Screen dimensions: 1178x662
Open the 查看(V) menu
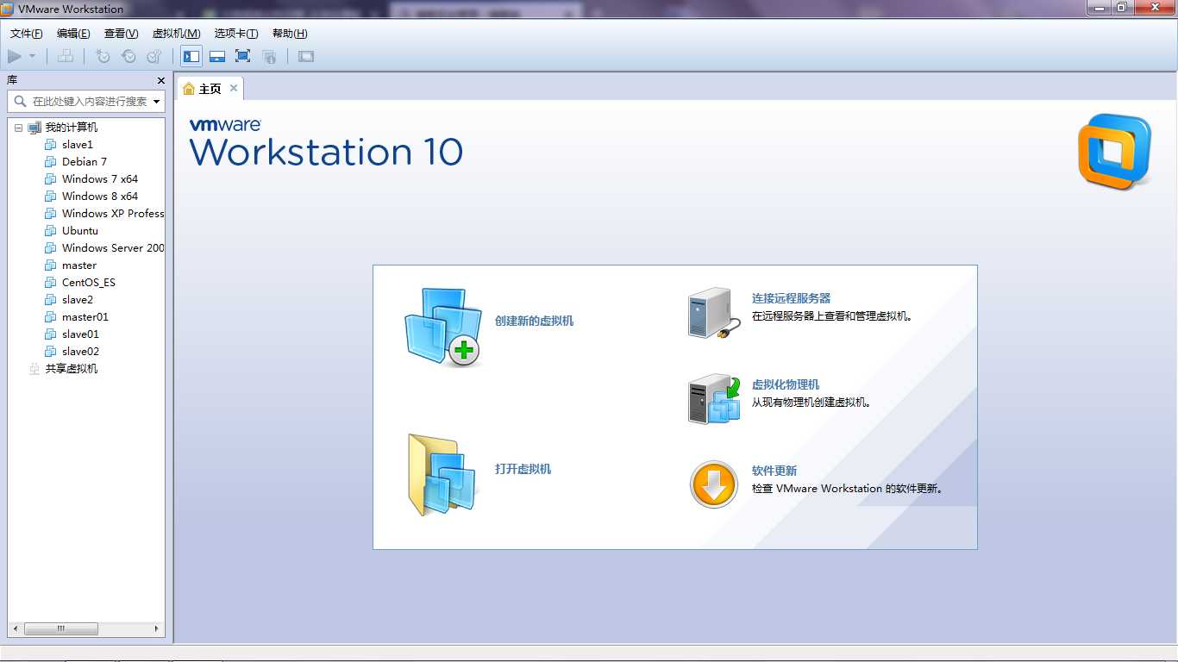[121, 34]
